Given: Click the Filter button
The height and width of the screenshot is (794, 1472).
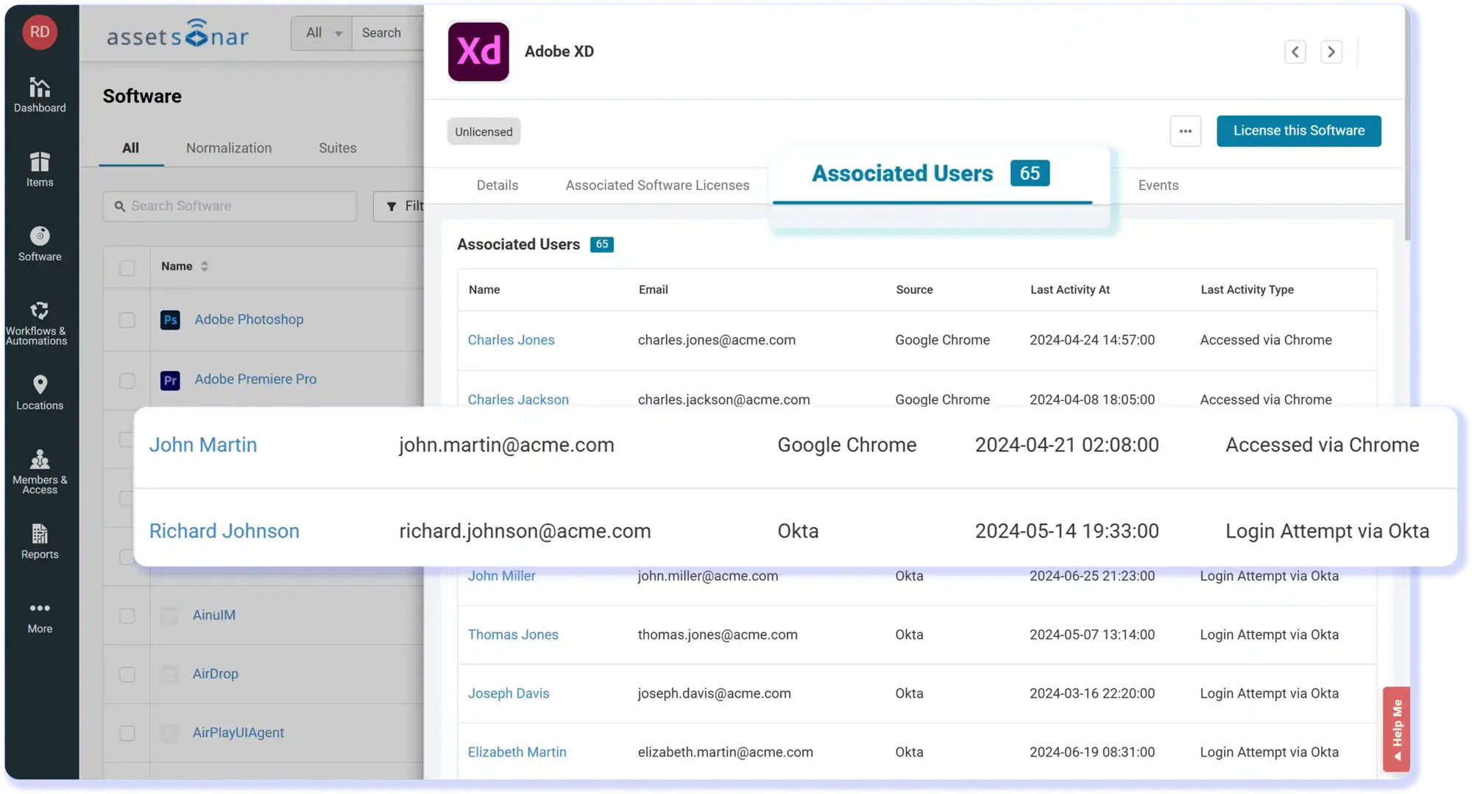Looking at the screenshot, I should click(399, 207).
